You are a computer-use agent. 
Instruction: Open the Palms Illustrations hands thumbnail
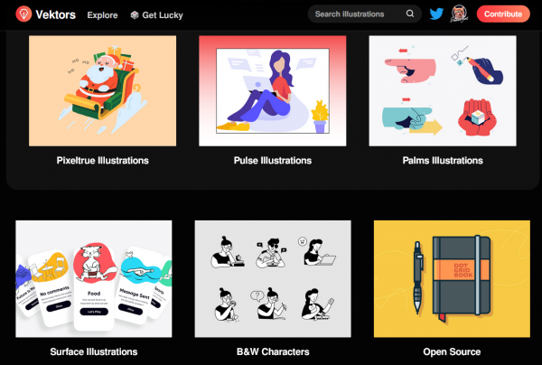point(443,91)
